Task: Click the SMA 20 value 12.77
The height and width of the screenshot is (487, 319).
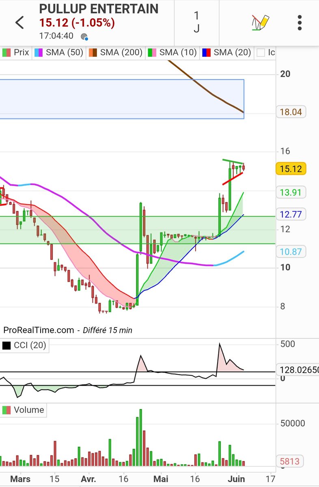Action: [291, 214]
